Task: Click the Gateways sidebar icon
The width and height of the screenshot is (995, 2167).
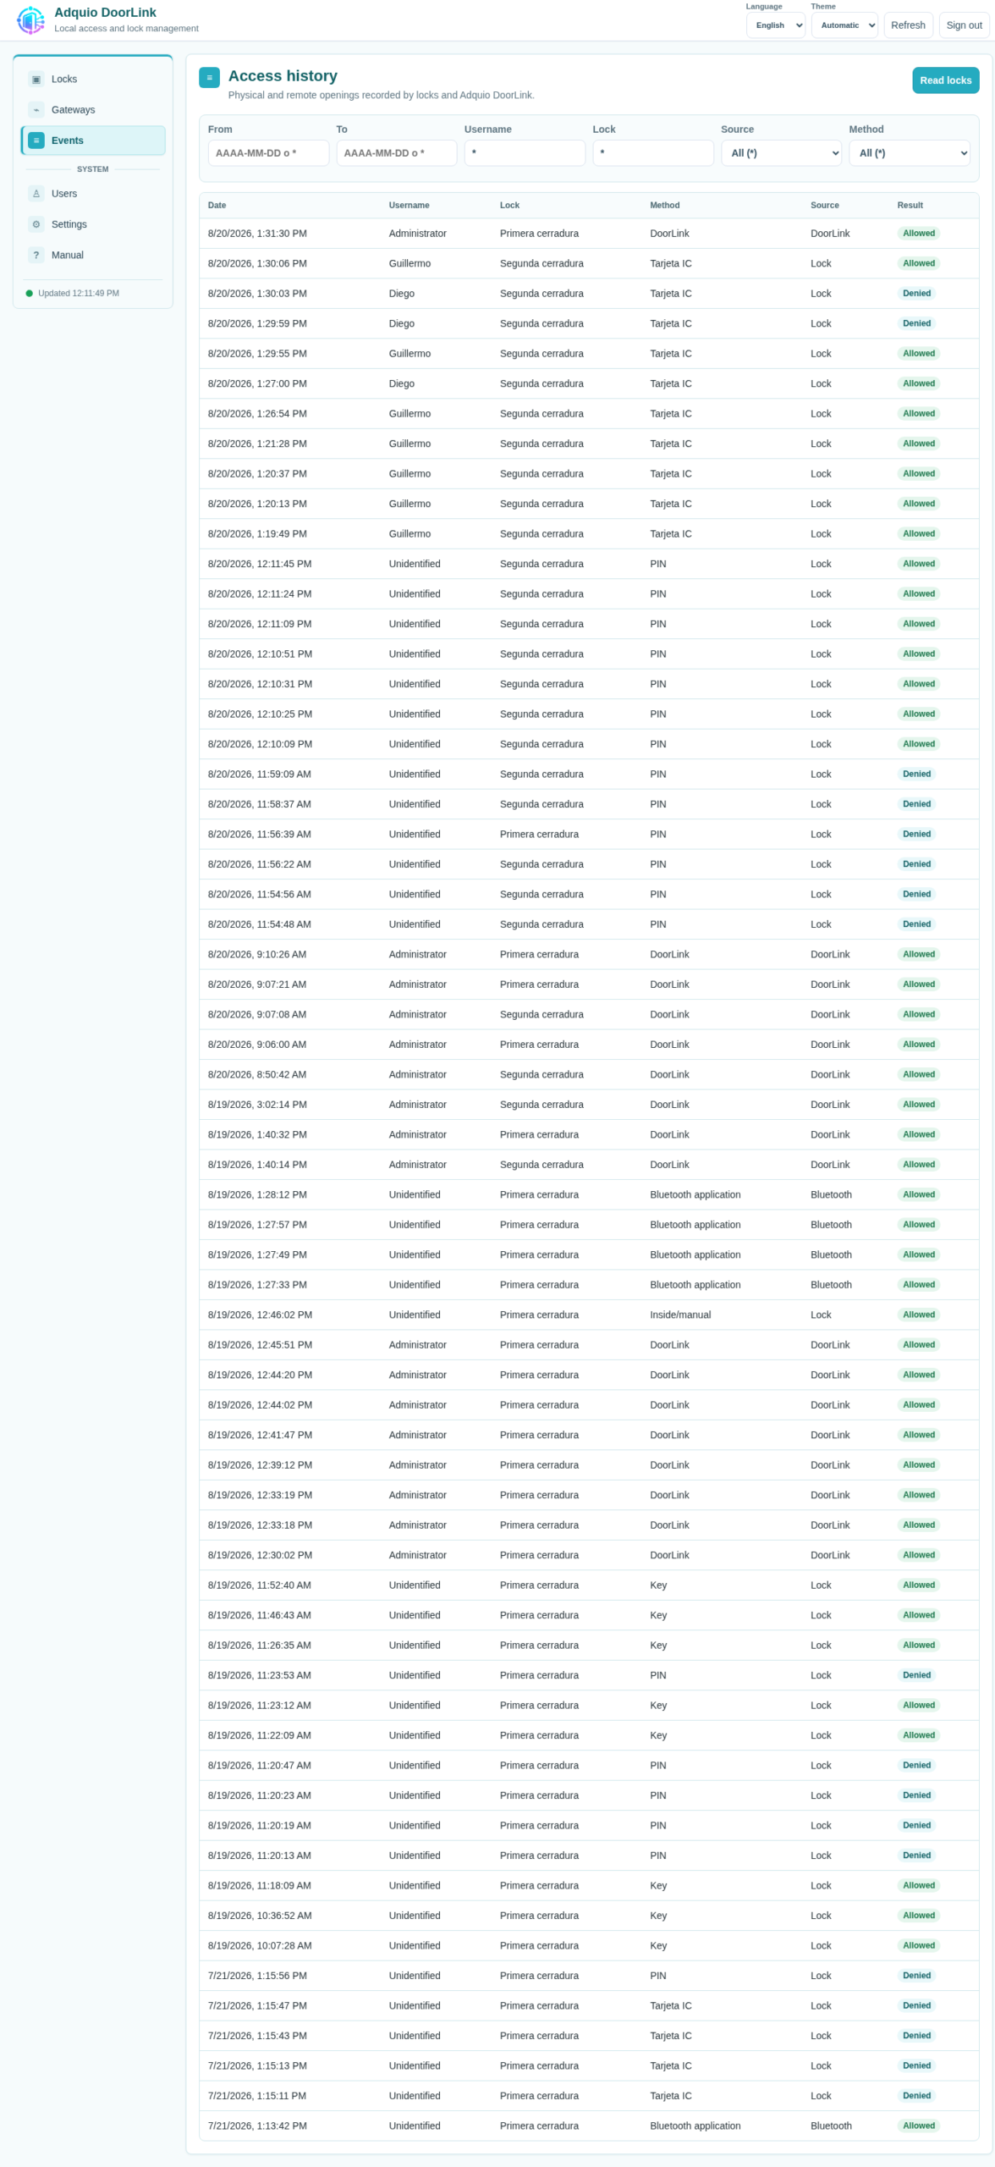Action: point(36,110)
